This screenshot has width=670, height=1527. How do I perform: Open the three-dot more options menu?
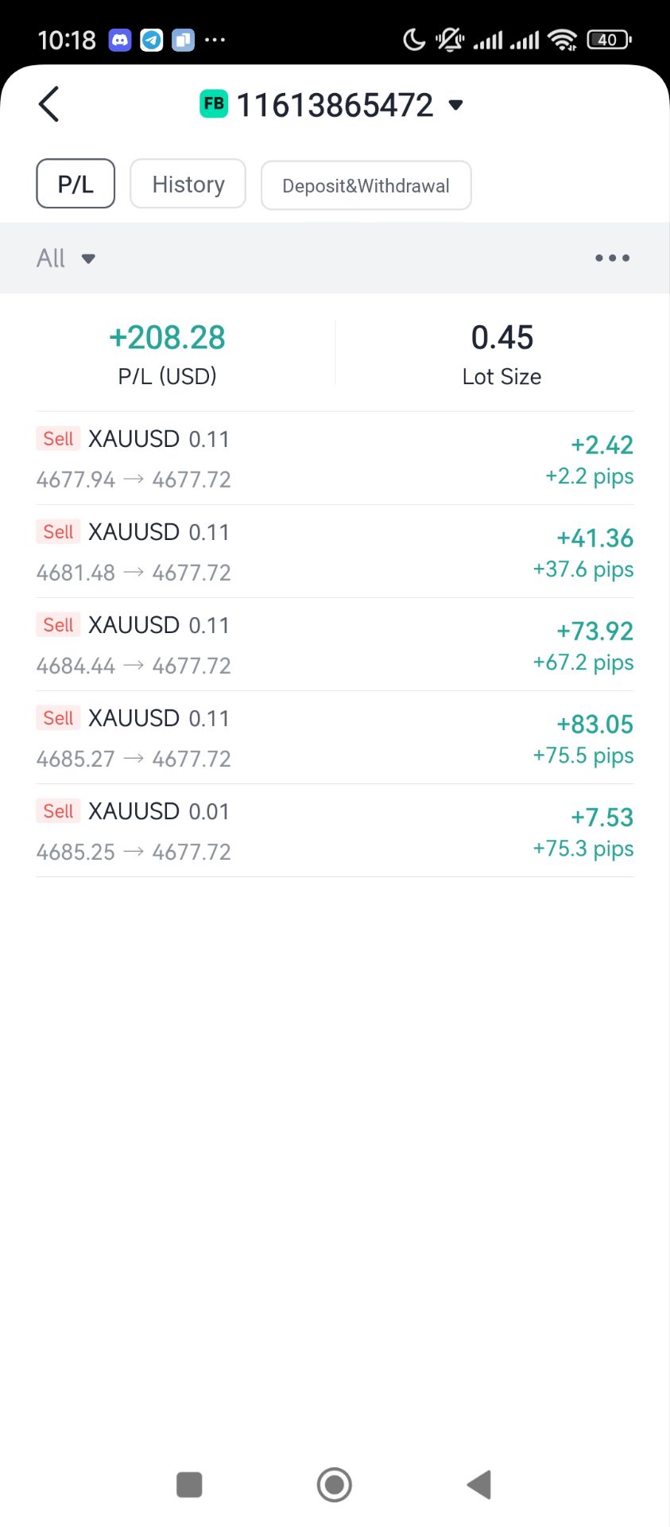pos(612,258)
